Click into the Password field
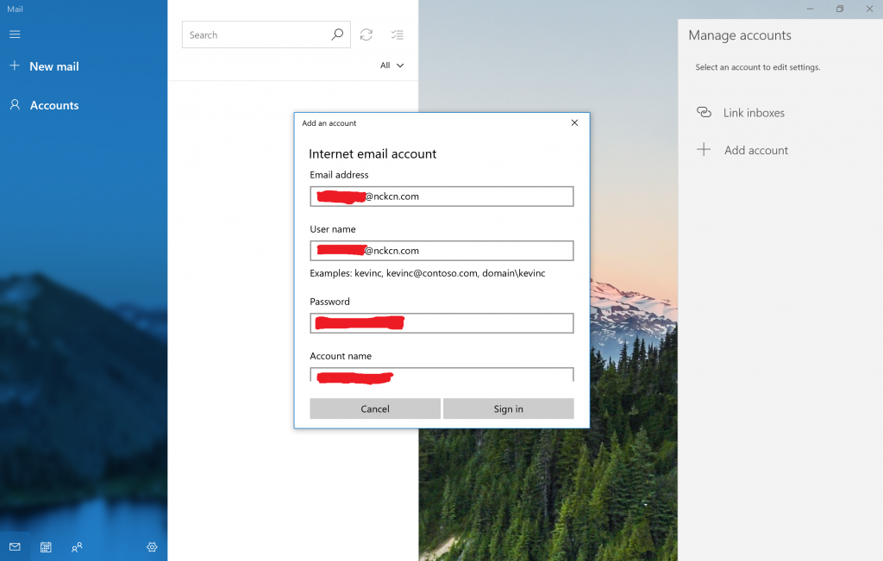The image size is (883, 561). (x=441, y=322)
